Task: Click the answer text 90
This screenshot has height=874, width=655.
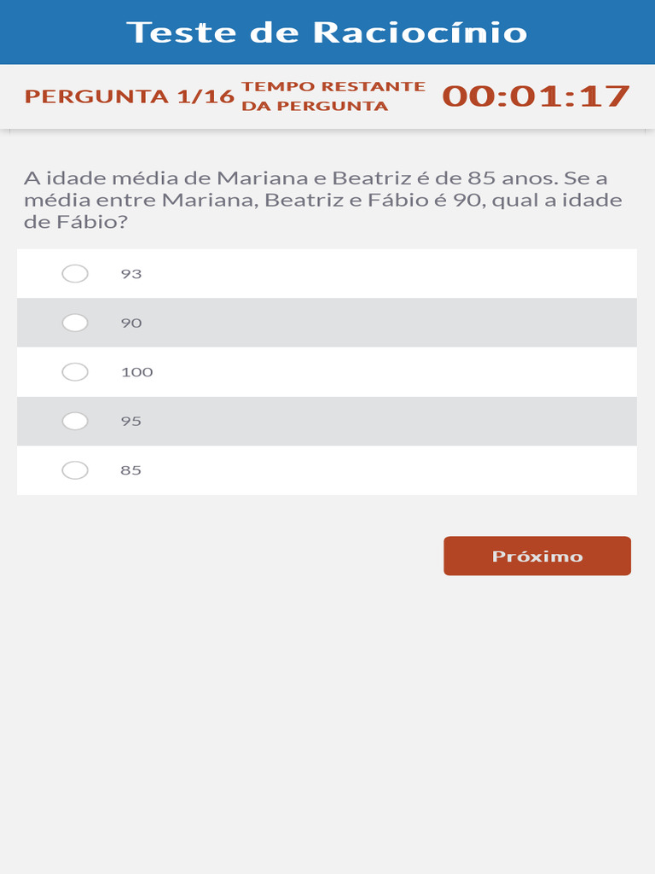Action: pyautogui.click(x=131, y=323)
